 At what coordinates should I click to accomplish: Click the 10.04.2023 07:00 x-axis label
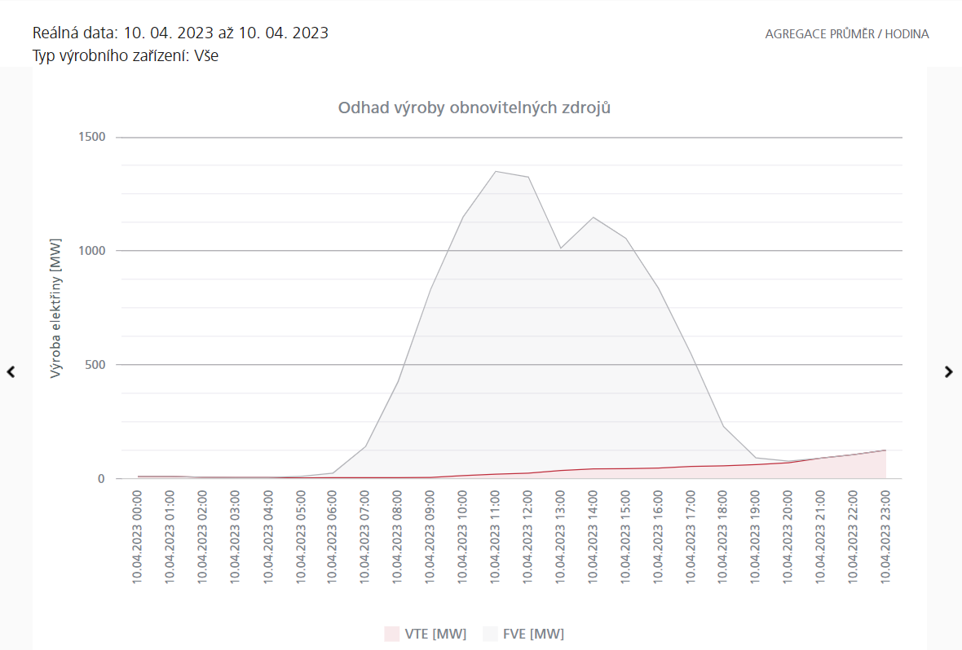click(364, 537)
